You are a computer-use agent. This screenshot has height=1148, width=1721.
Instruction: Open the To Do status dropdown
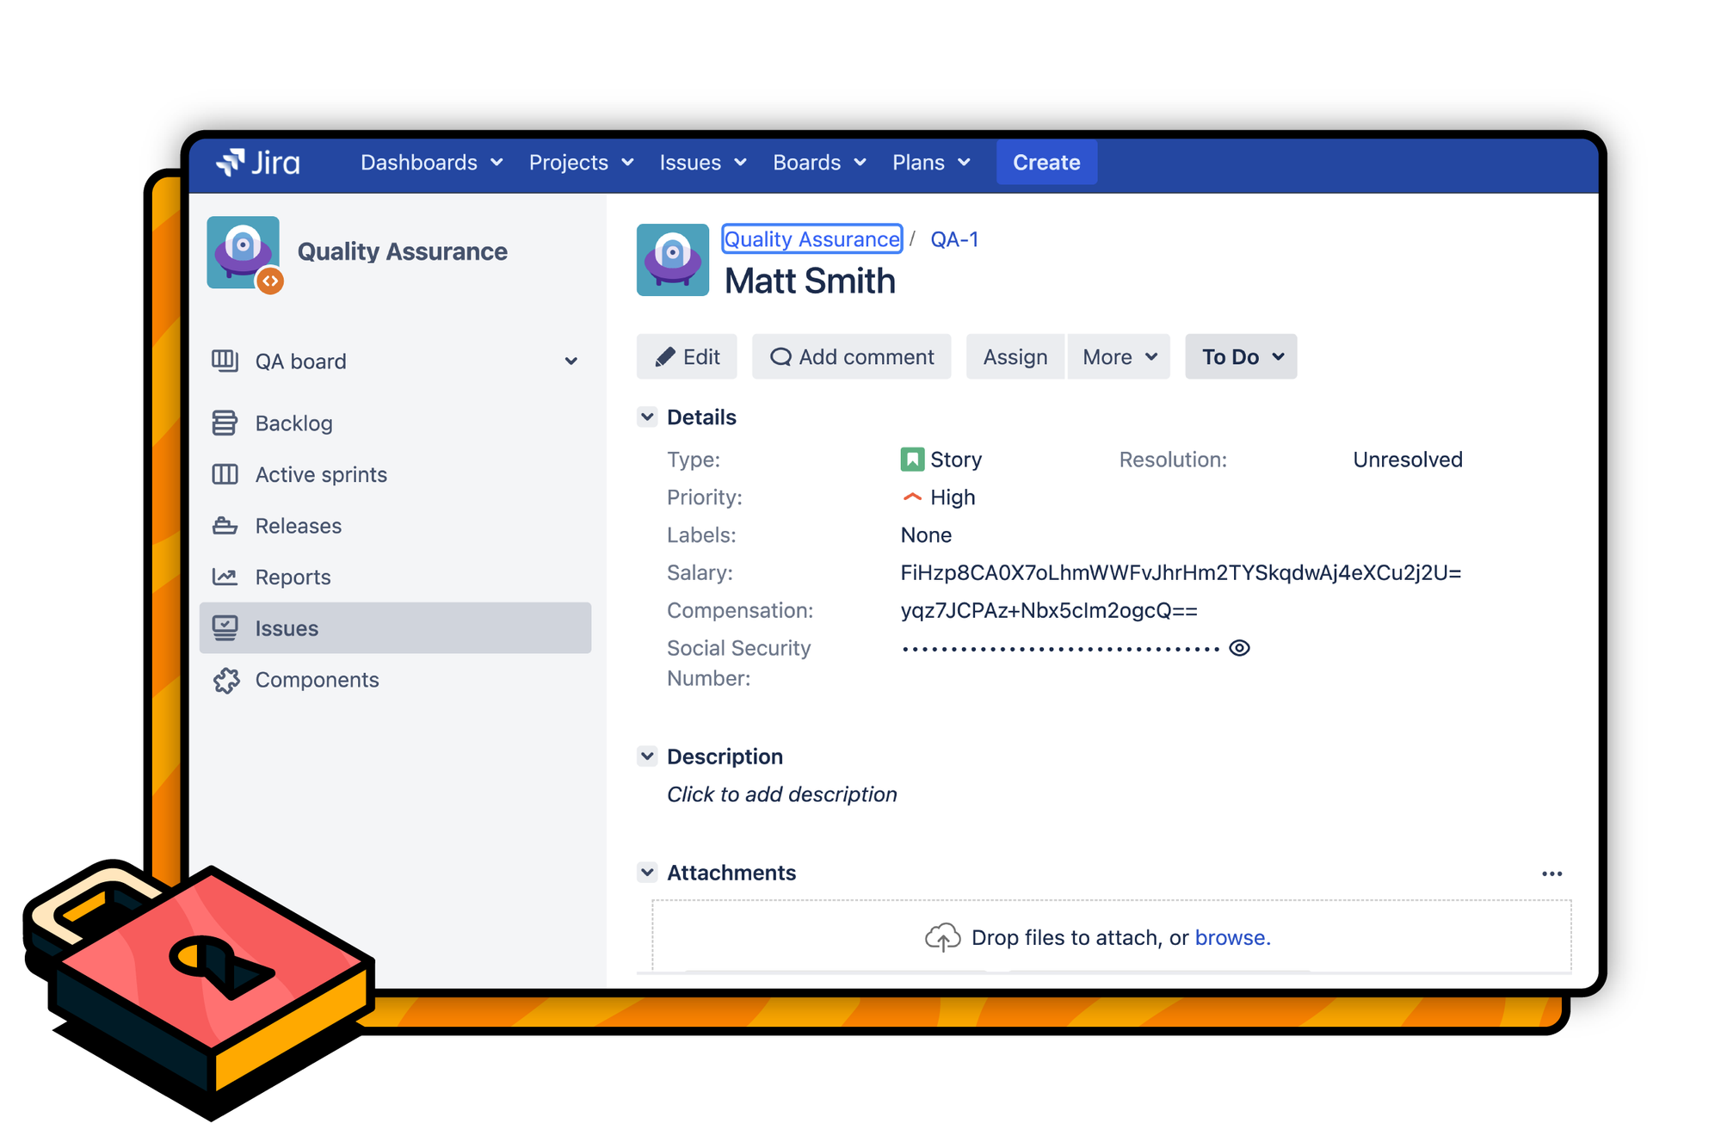click(x=1239, y=357)
